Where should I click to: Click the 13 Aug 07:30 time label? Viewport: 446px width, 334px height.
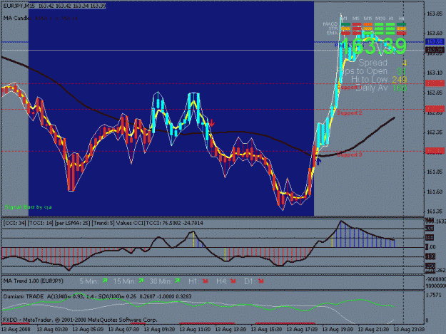123,330
